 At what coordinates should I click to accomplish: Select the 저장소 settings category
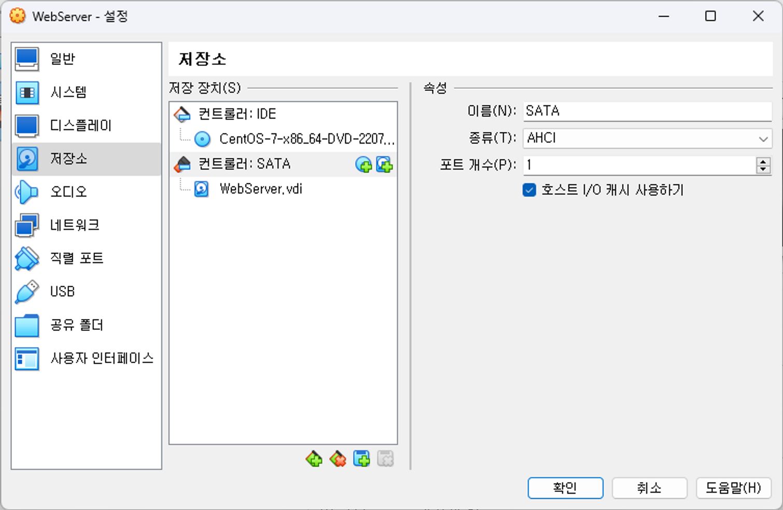[x=86, y=159]
